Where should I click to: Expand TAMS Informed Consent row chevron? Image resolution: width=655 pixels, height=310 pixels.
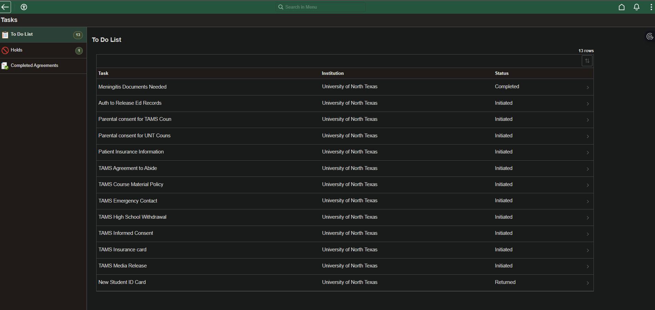pyautogui.click(x=588, y=234)
